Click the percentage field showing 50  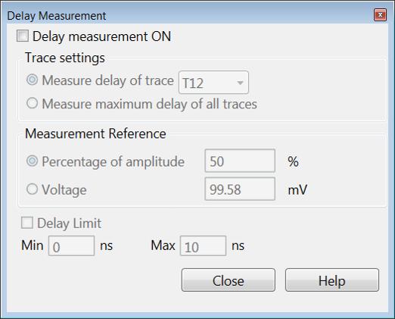pyautogui.click(x=240, y=161)
